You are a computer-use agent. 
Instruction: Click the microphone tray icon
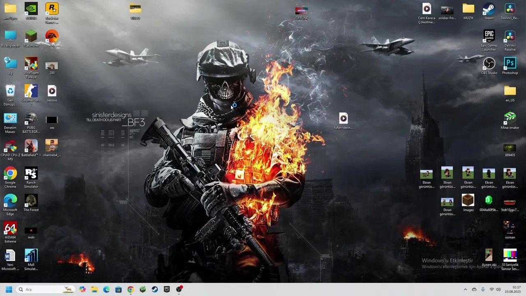point(483,289)
